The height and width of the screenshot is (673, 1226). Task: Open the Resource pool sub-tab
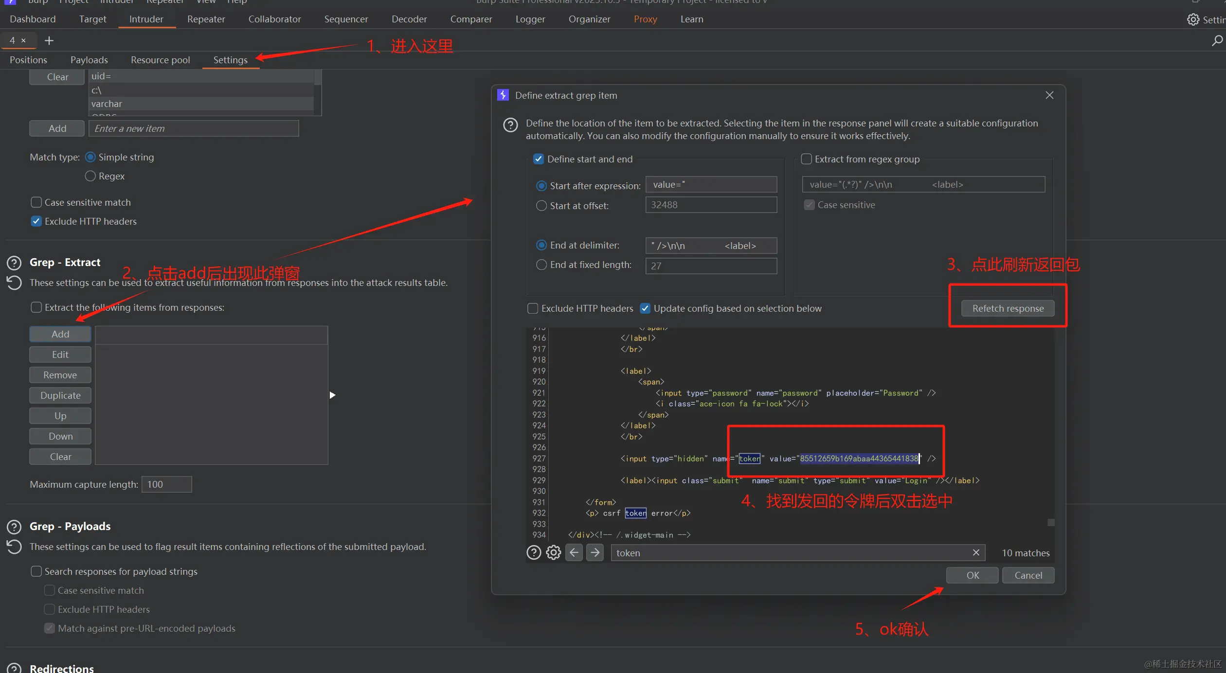(x=161, y=60)
